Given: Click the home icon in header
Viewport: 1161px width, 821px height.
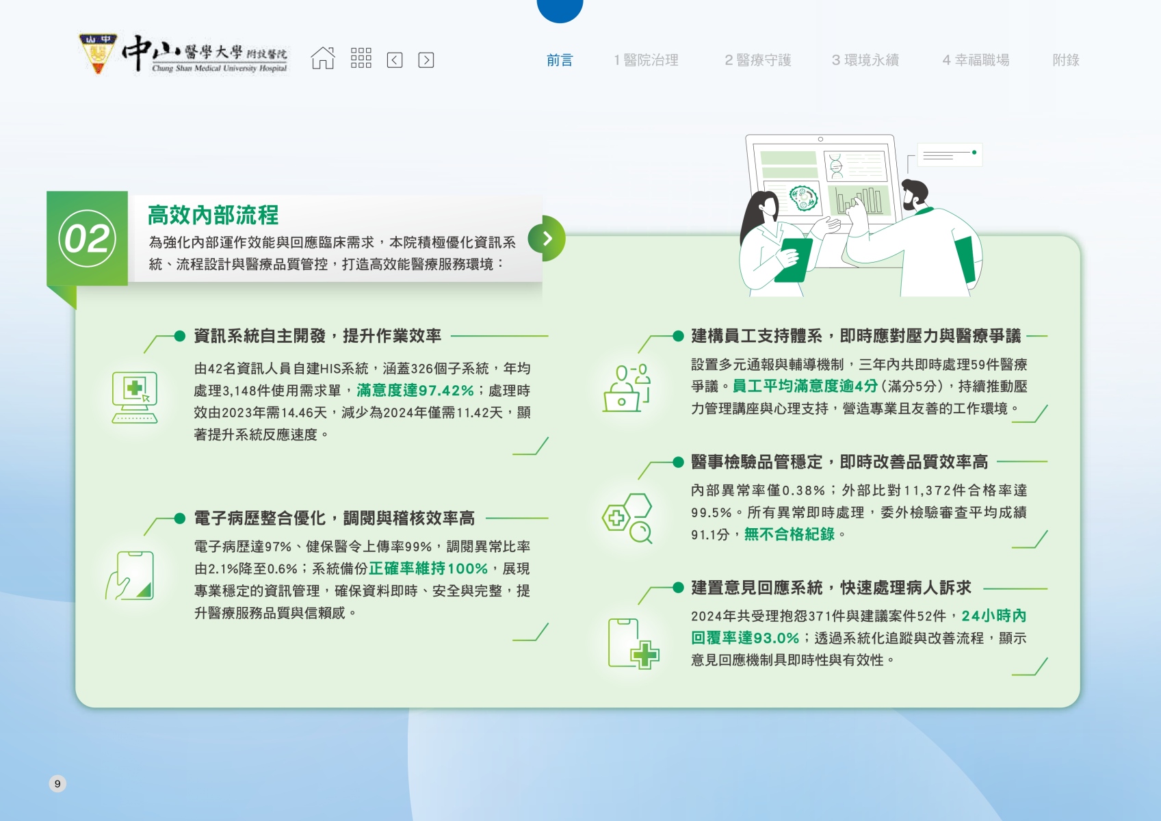Looking at the screenshot, I should 323,59.
